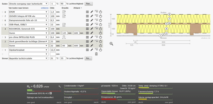
Task: Open the OSB-Plaat, OSB/3 dropdown
Action: pos(28,25)
